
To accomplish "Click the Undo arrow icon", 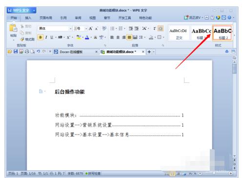I will click(x=39, y=52).
